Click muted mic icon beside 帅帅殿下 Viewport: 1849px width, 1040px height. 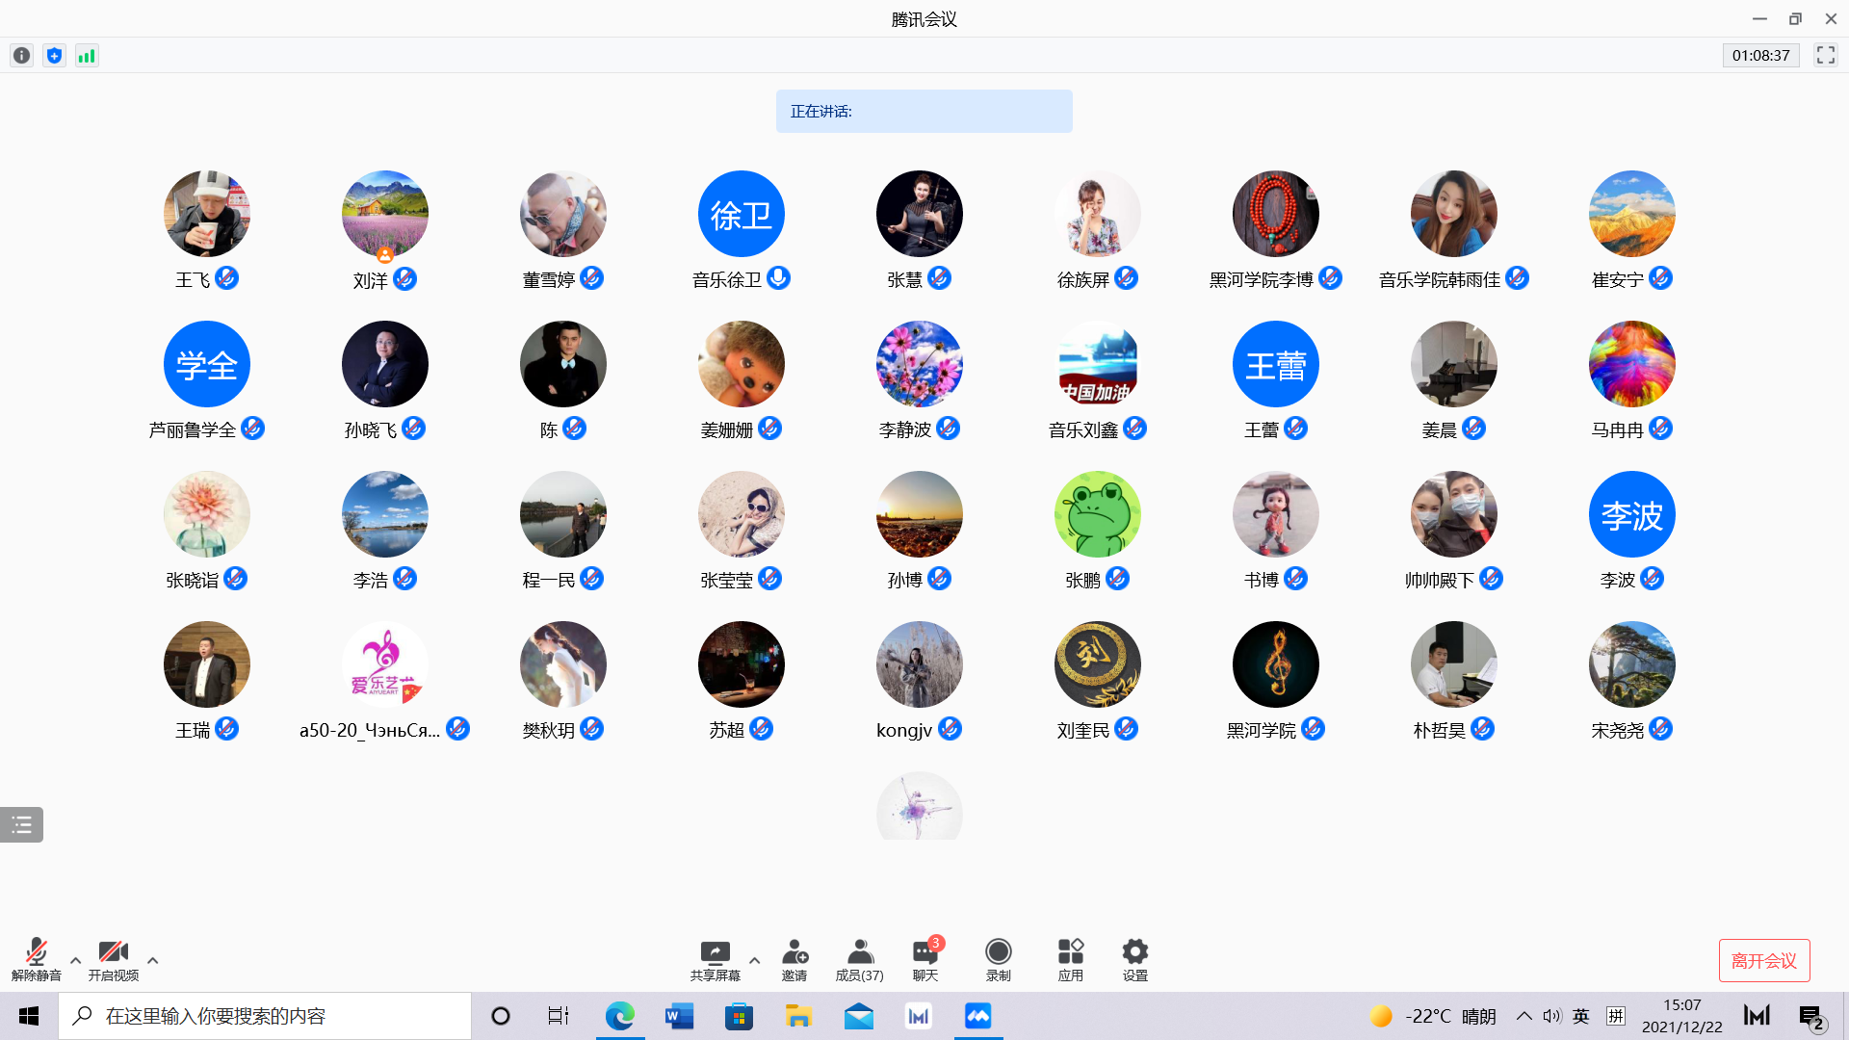1492,579
